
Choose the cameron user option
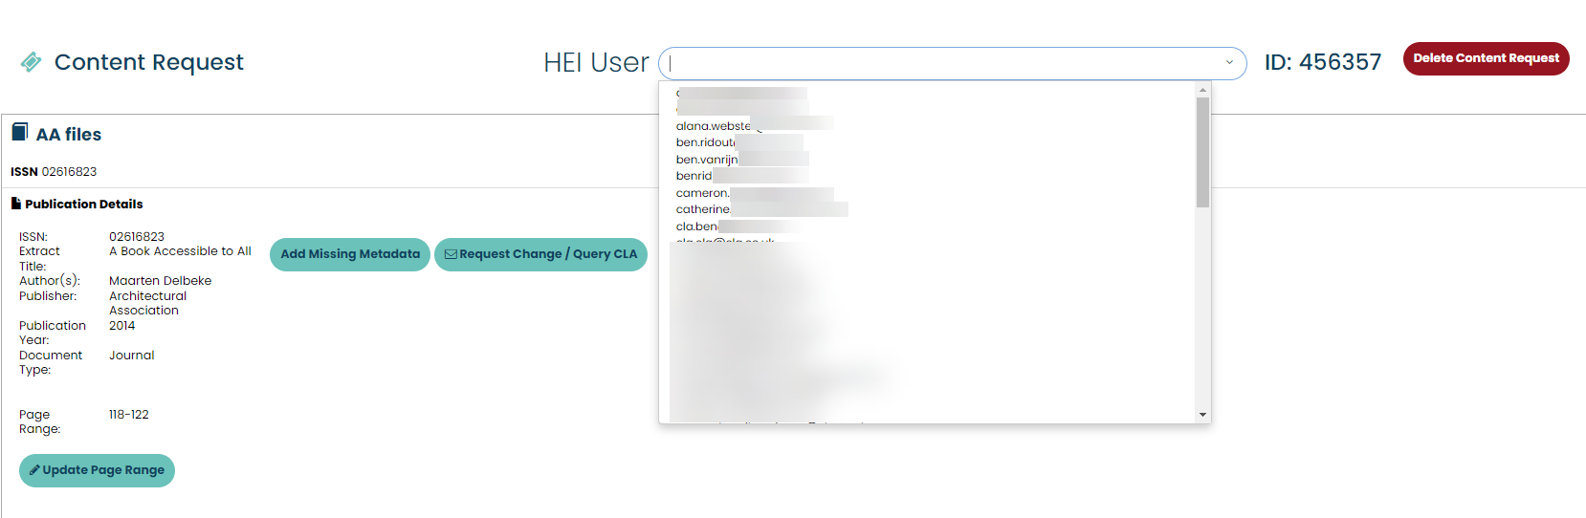(x=703, y=193)
